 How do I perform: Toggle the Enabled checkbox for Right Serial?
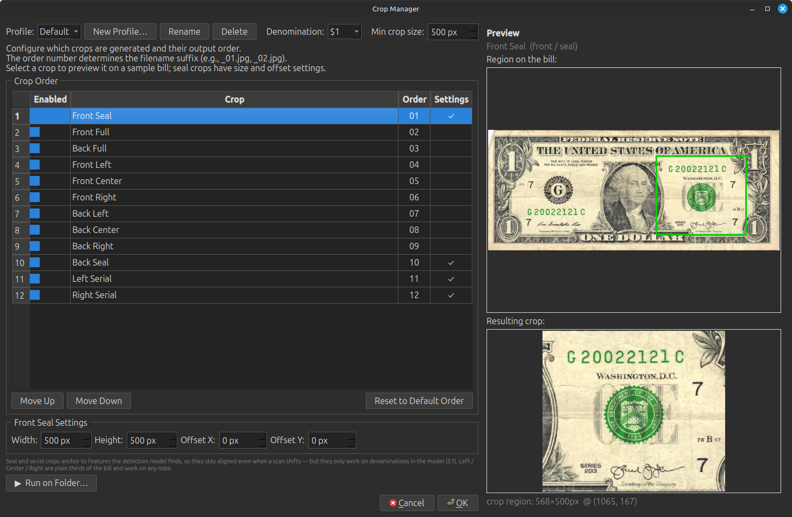pos(35,295)
